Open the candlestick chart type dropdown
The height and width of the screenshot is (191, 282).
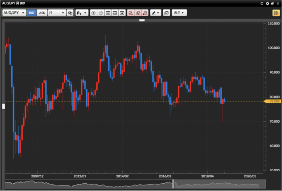[x=82, y=13]
